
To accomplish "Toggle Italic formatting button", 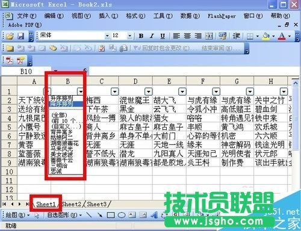I will point(152,36).
